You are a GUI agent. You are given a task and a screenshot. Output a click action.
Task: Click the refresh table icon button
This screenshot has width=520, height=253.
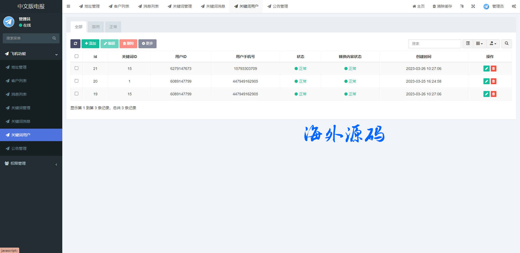(75, 44)
